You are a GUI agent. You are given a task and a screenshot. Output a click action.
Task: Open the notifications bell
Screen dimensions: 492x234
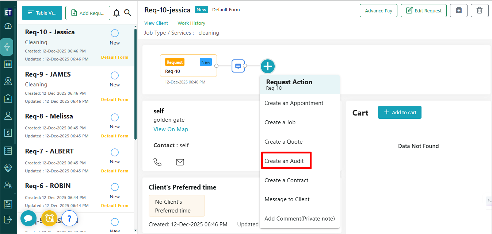click(x=117, y=13)
